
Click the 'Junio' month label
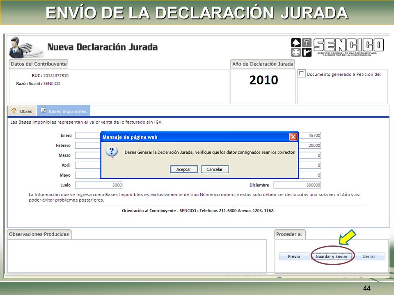point(66,185)
